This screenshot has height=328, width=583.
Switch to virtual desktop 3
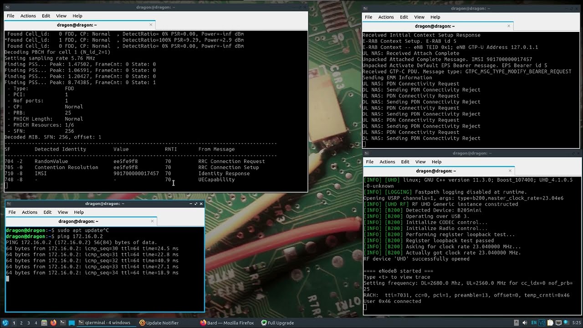pos(29,323)
